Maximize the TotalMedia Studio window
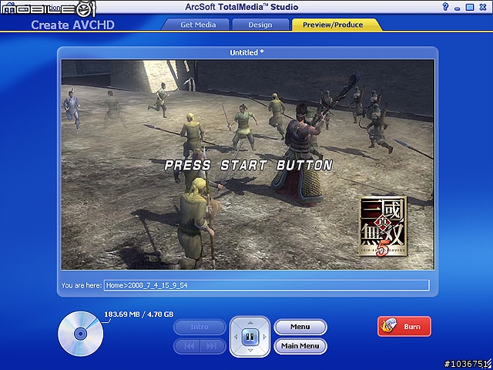The height and width of the screenshot is (370, 493). click(470, 7)
